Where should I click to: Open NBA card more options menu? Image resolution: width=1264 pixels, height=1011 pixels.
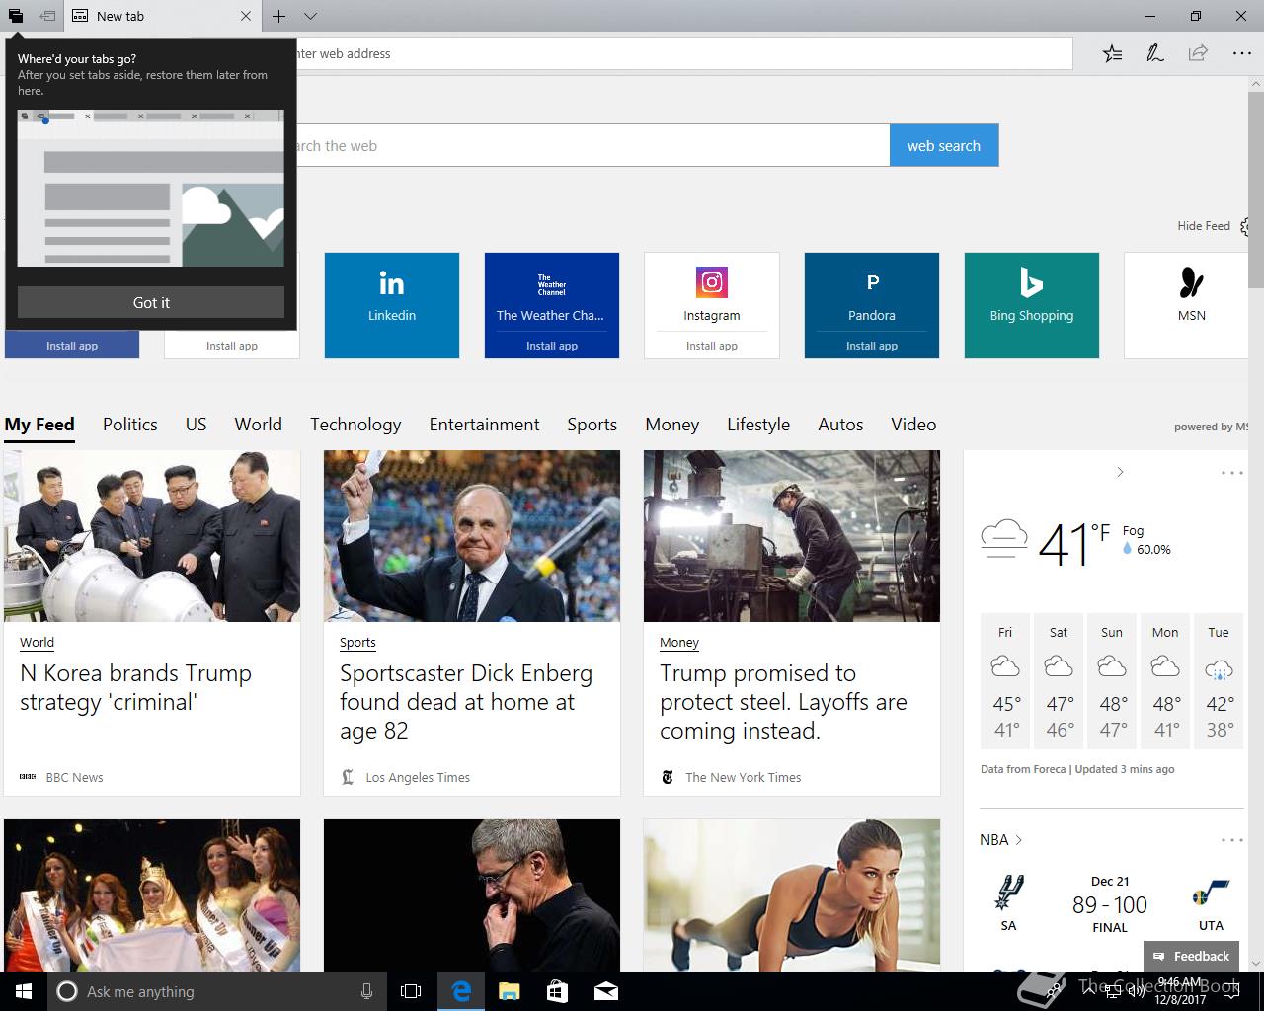pyautogui.click(x=1232, y=840)
